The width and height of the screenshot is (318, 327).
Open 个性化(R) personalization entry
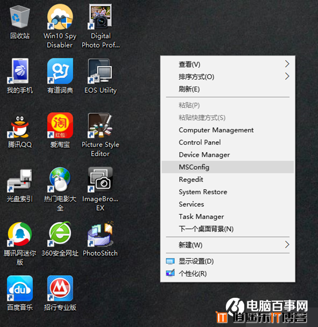point(227,273)
